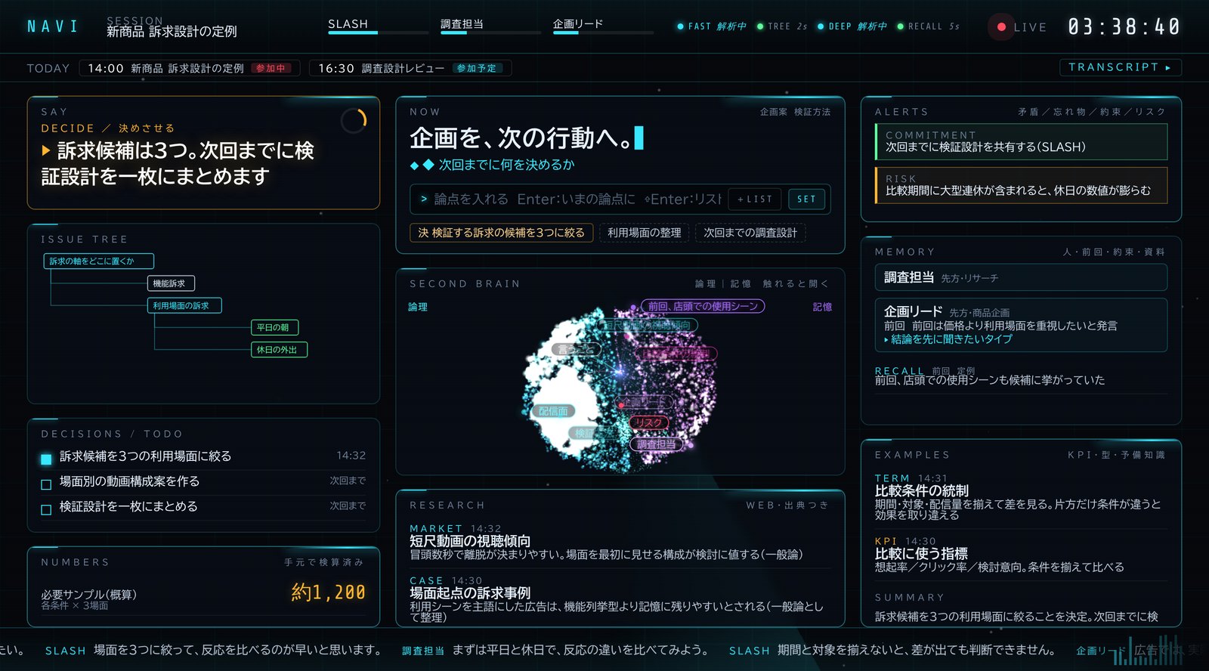1209x671 pixels.
Task: Open the 配信面 brain node
Action: [x=554, y=411]
